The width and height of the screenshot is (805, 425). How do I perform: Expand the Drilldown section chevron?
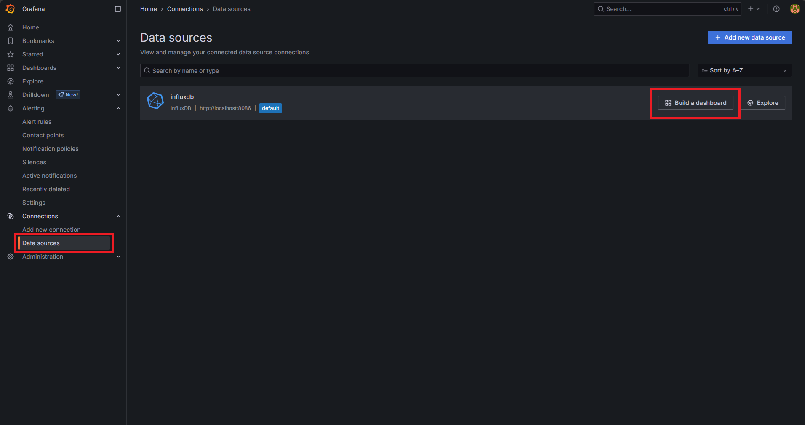[118, 95]
